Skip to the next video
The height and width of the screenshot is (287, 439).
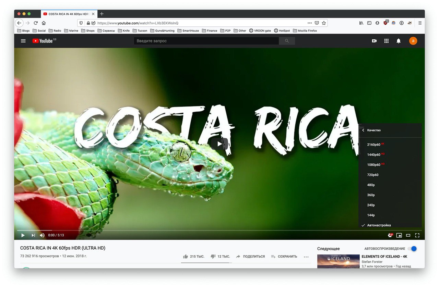(x=33, y=235)
